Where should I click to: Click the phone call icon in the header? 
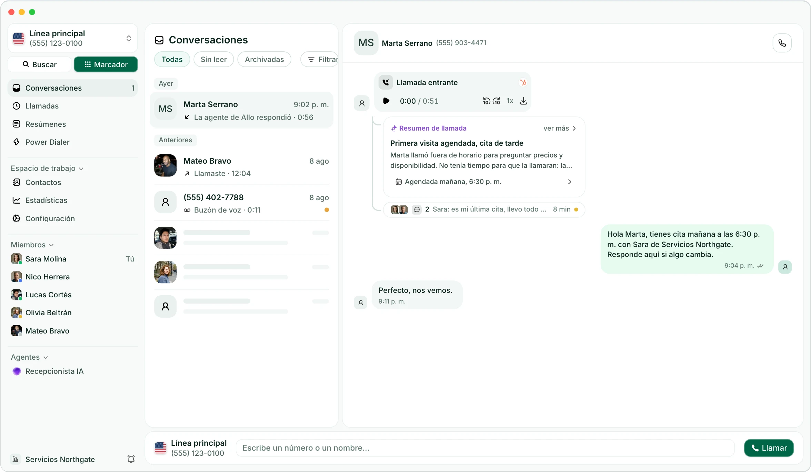point(782,43)
